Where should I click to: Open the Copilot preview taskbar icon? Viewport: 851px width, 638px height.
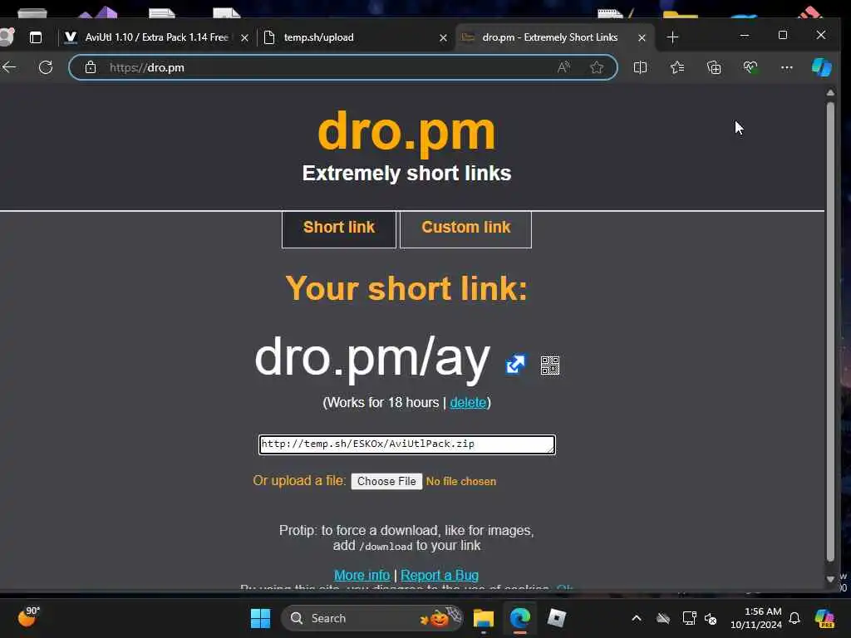tap(824, 618)
